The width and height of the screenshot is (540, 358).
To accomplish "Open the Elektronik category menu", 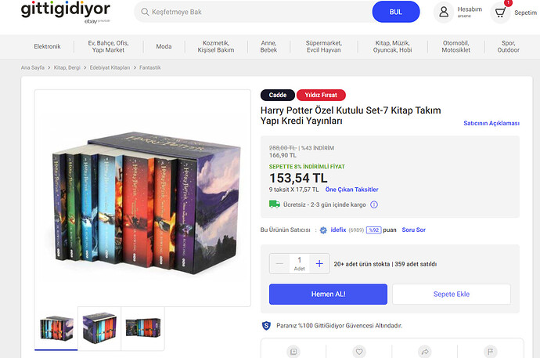I will [47, 46].
